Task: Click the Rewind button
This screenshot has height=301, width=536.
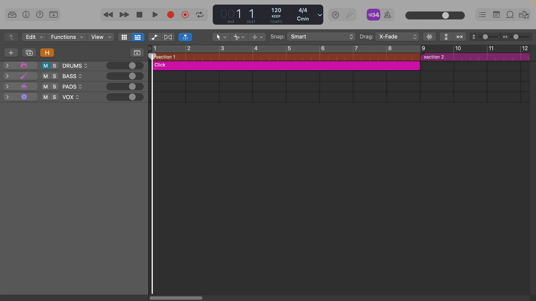Action: [x=108, y=15]
